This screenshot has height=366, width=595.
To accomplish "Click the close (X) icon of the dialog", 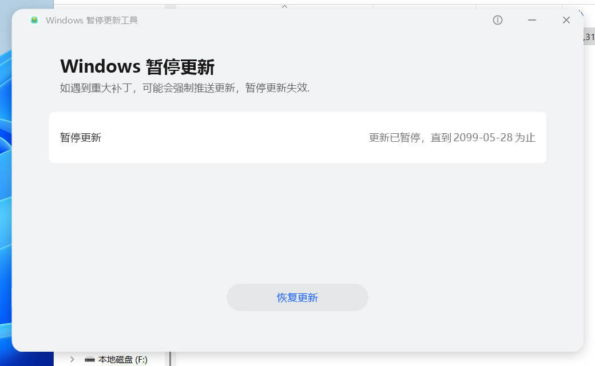I will [x=566, y=19].
